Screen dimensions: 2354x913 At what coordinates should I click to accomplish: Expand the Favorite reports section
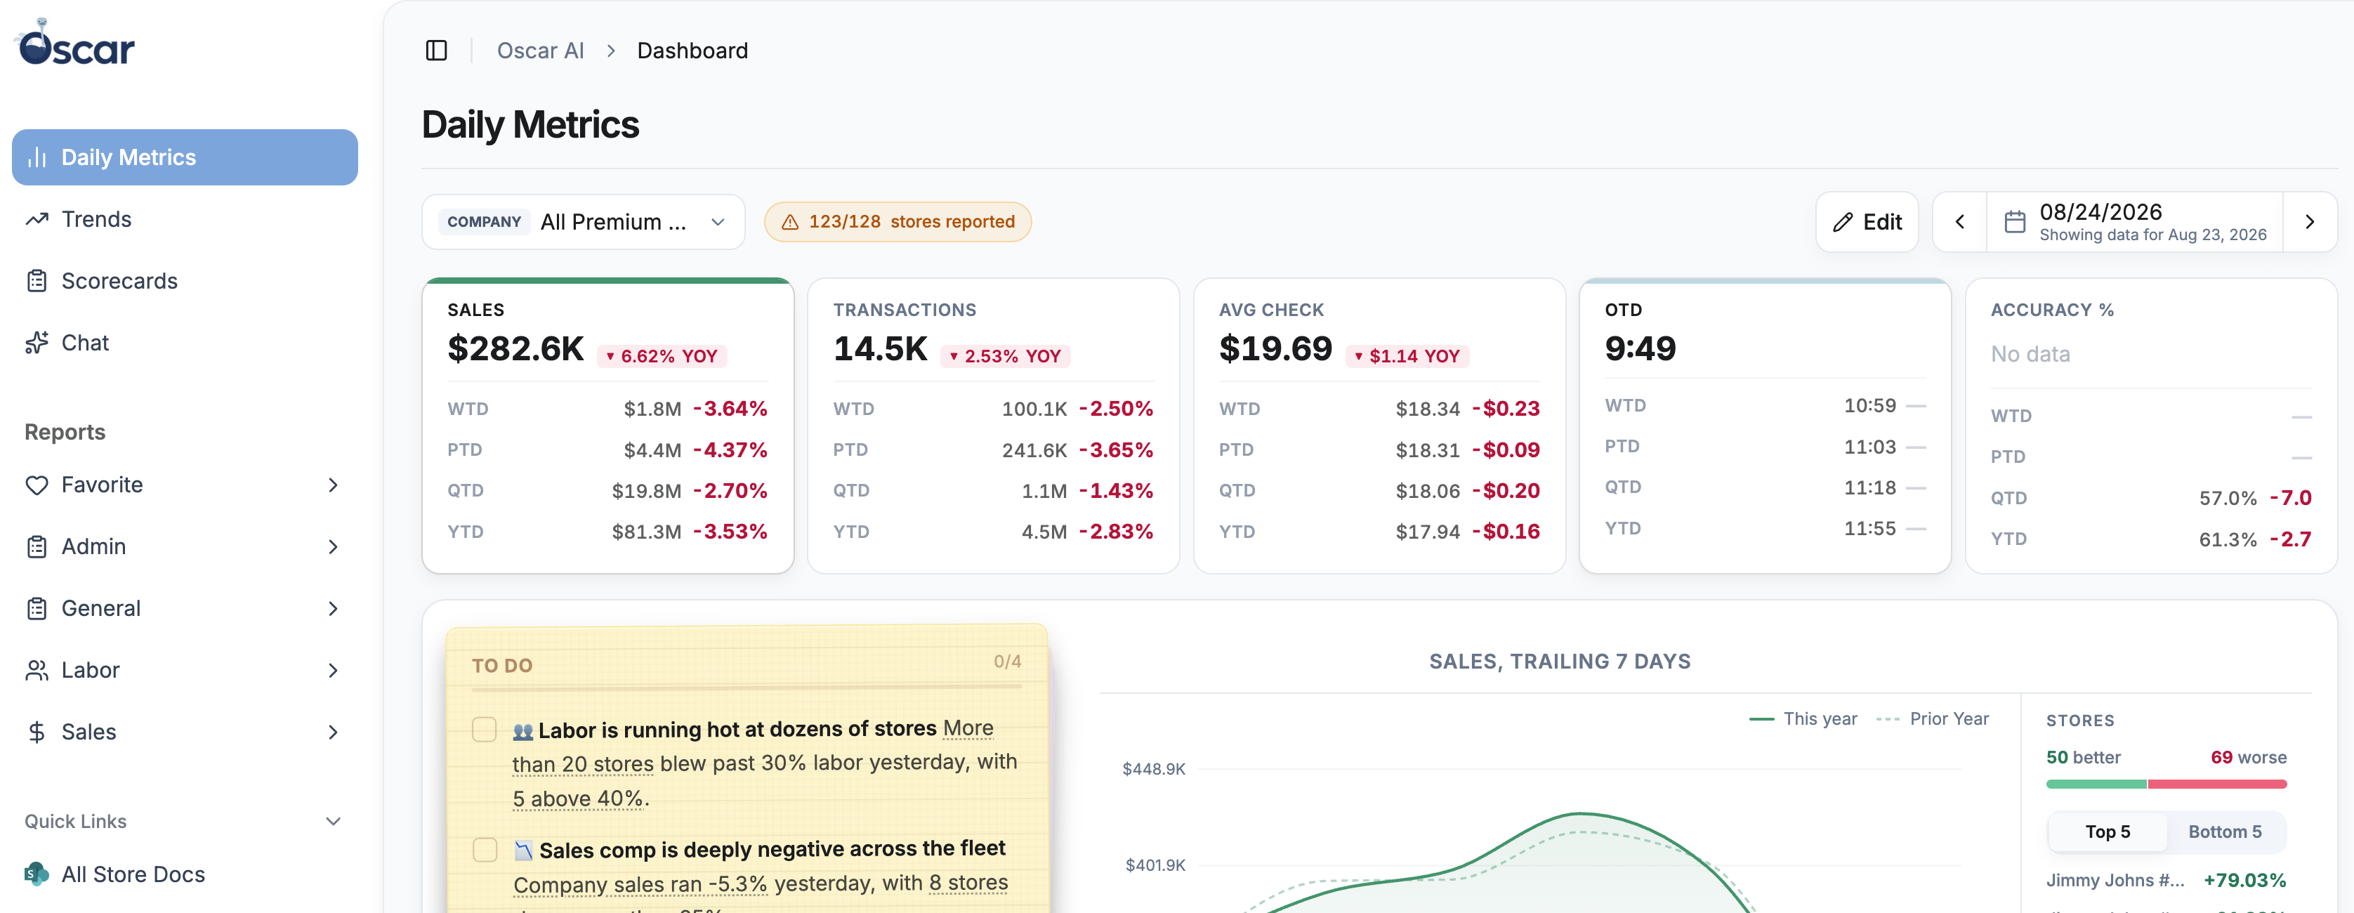coord(185,485)
